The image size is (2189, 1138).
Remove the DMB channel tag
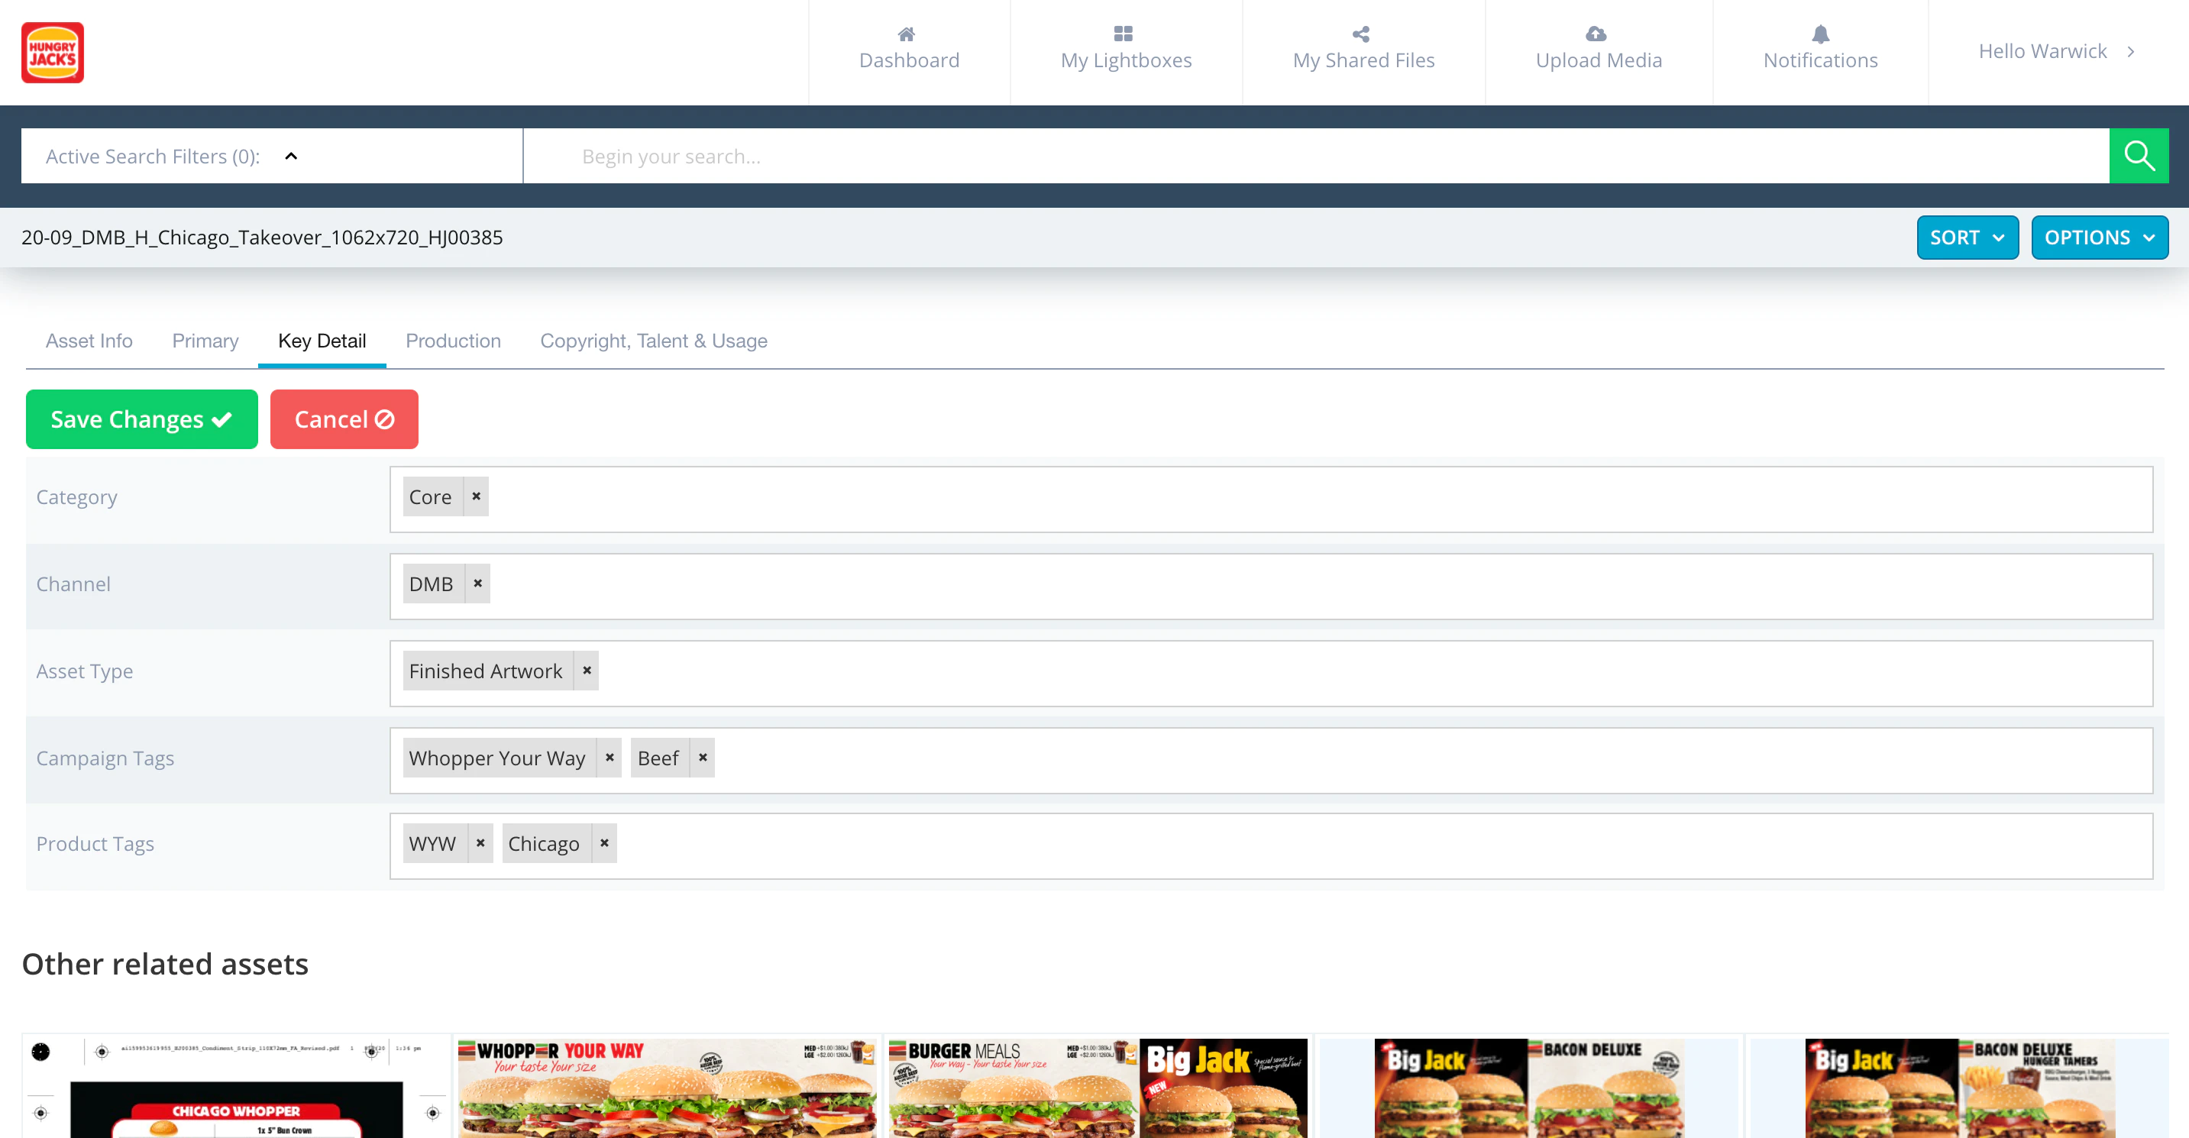pyautogui.click(x=478, y=583)
